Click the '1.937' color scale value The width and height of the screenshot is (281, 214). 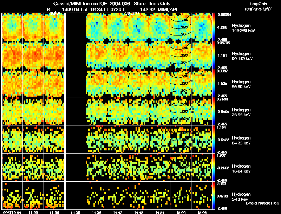pyautogui.click(x=221, y=155)
